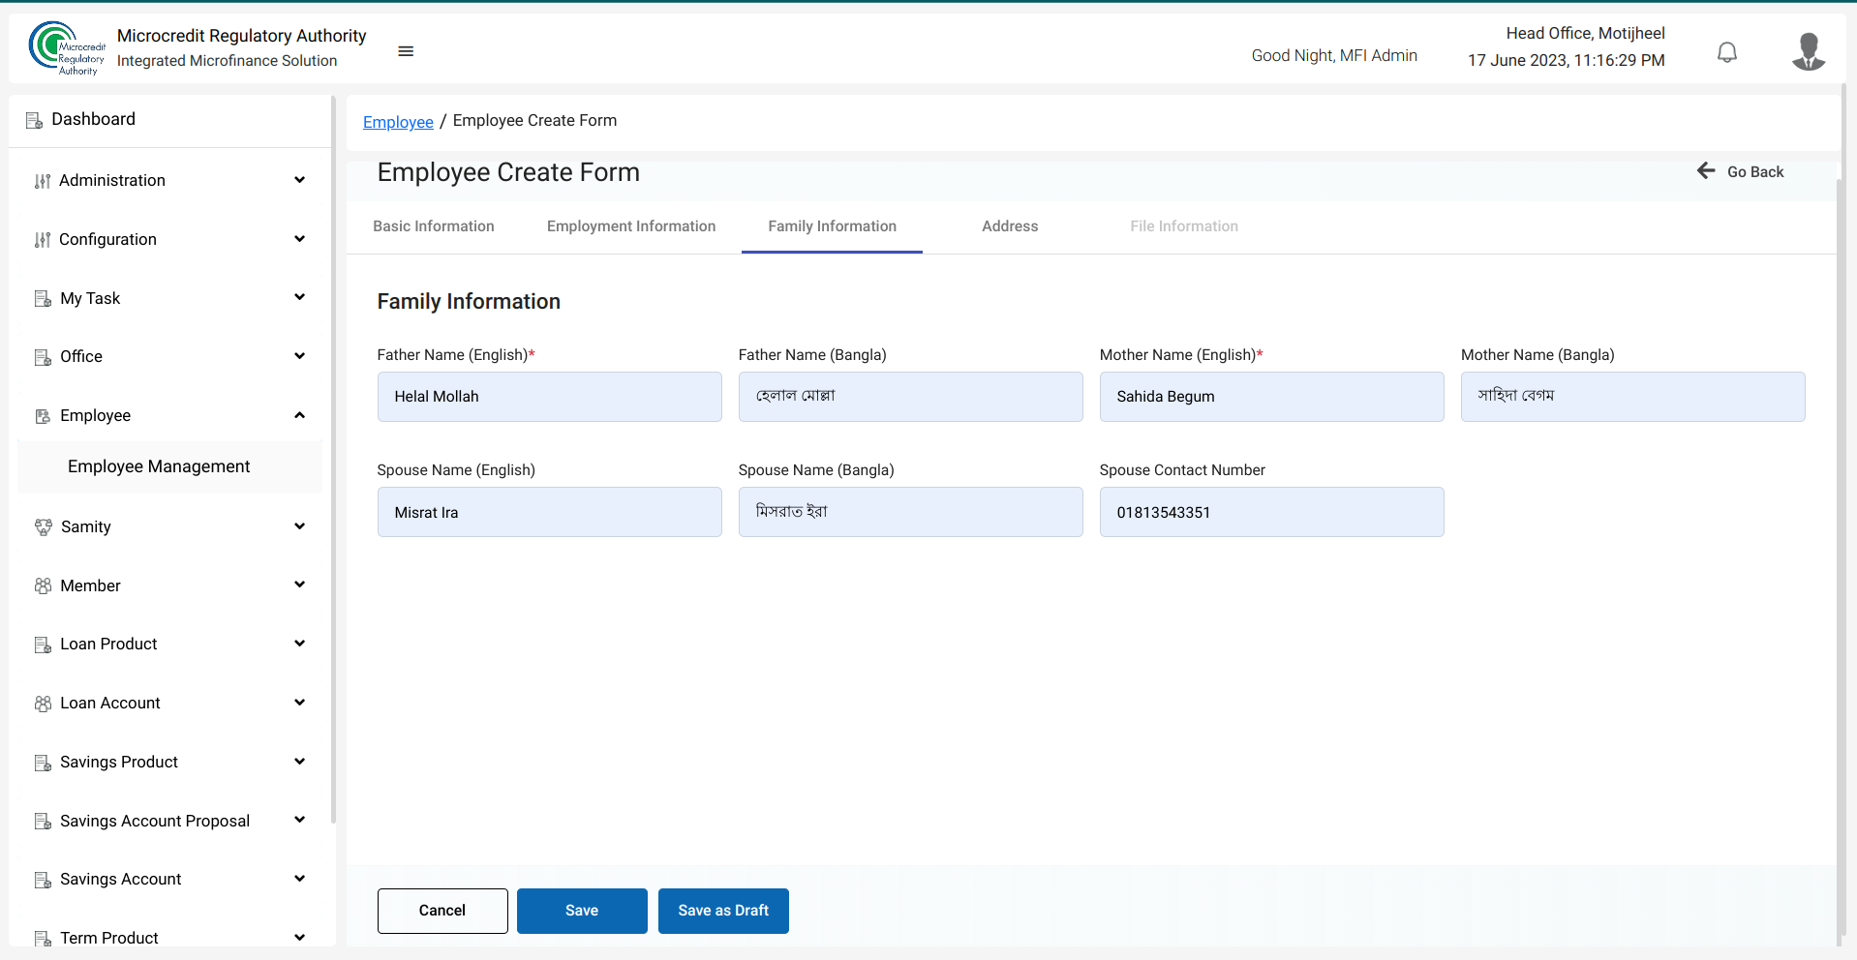Image resolution: width=1857 pixels, height=960 pixels.
Task: Click the Good Night, MFI Admin greeting
Action: [1334, 56]
